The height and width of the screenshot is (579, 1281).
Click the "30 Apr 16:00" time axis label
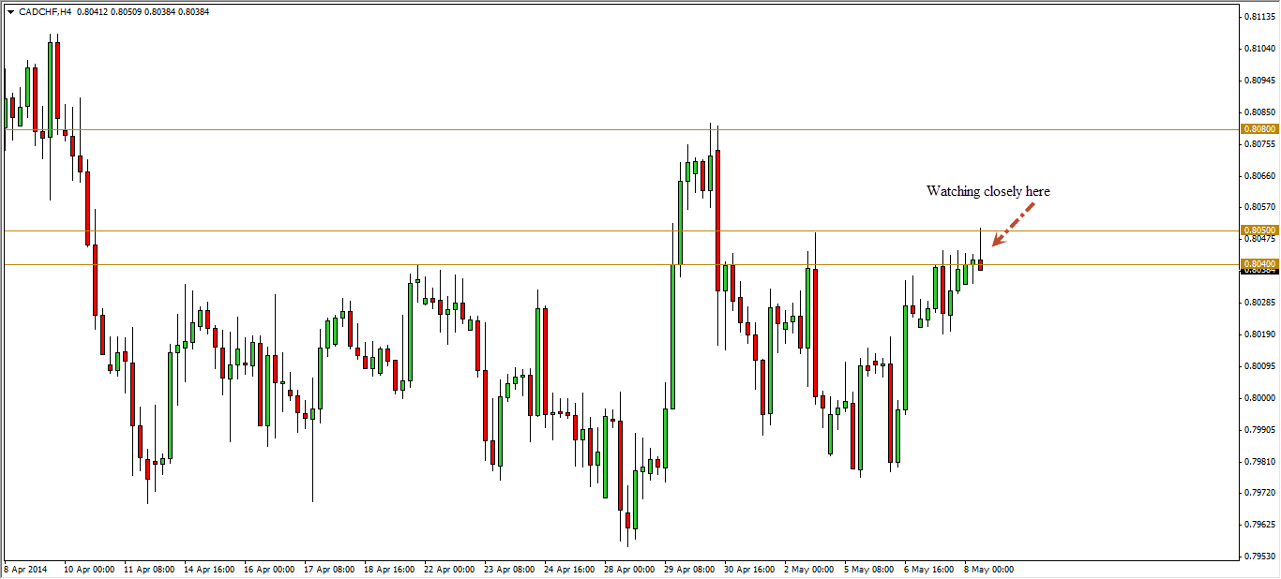pos(749,569)
